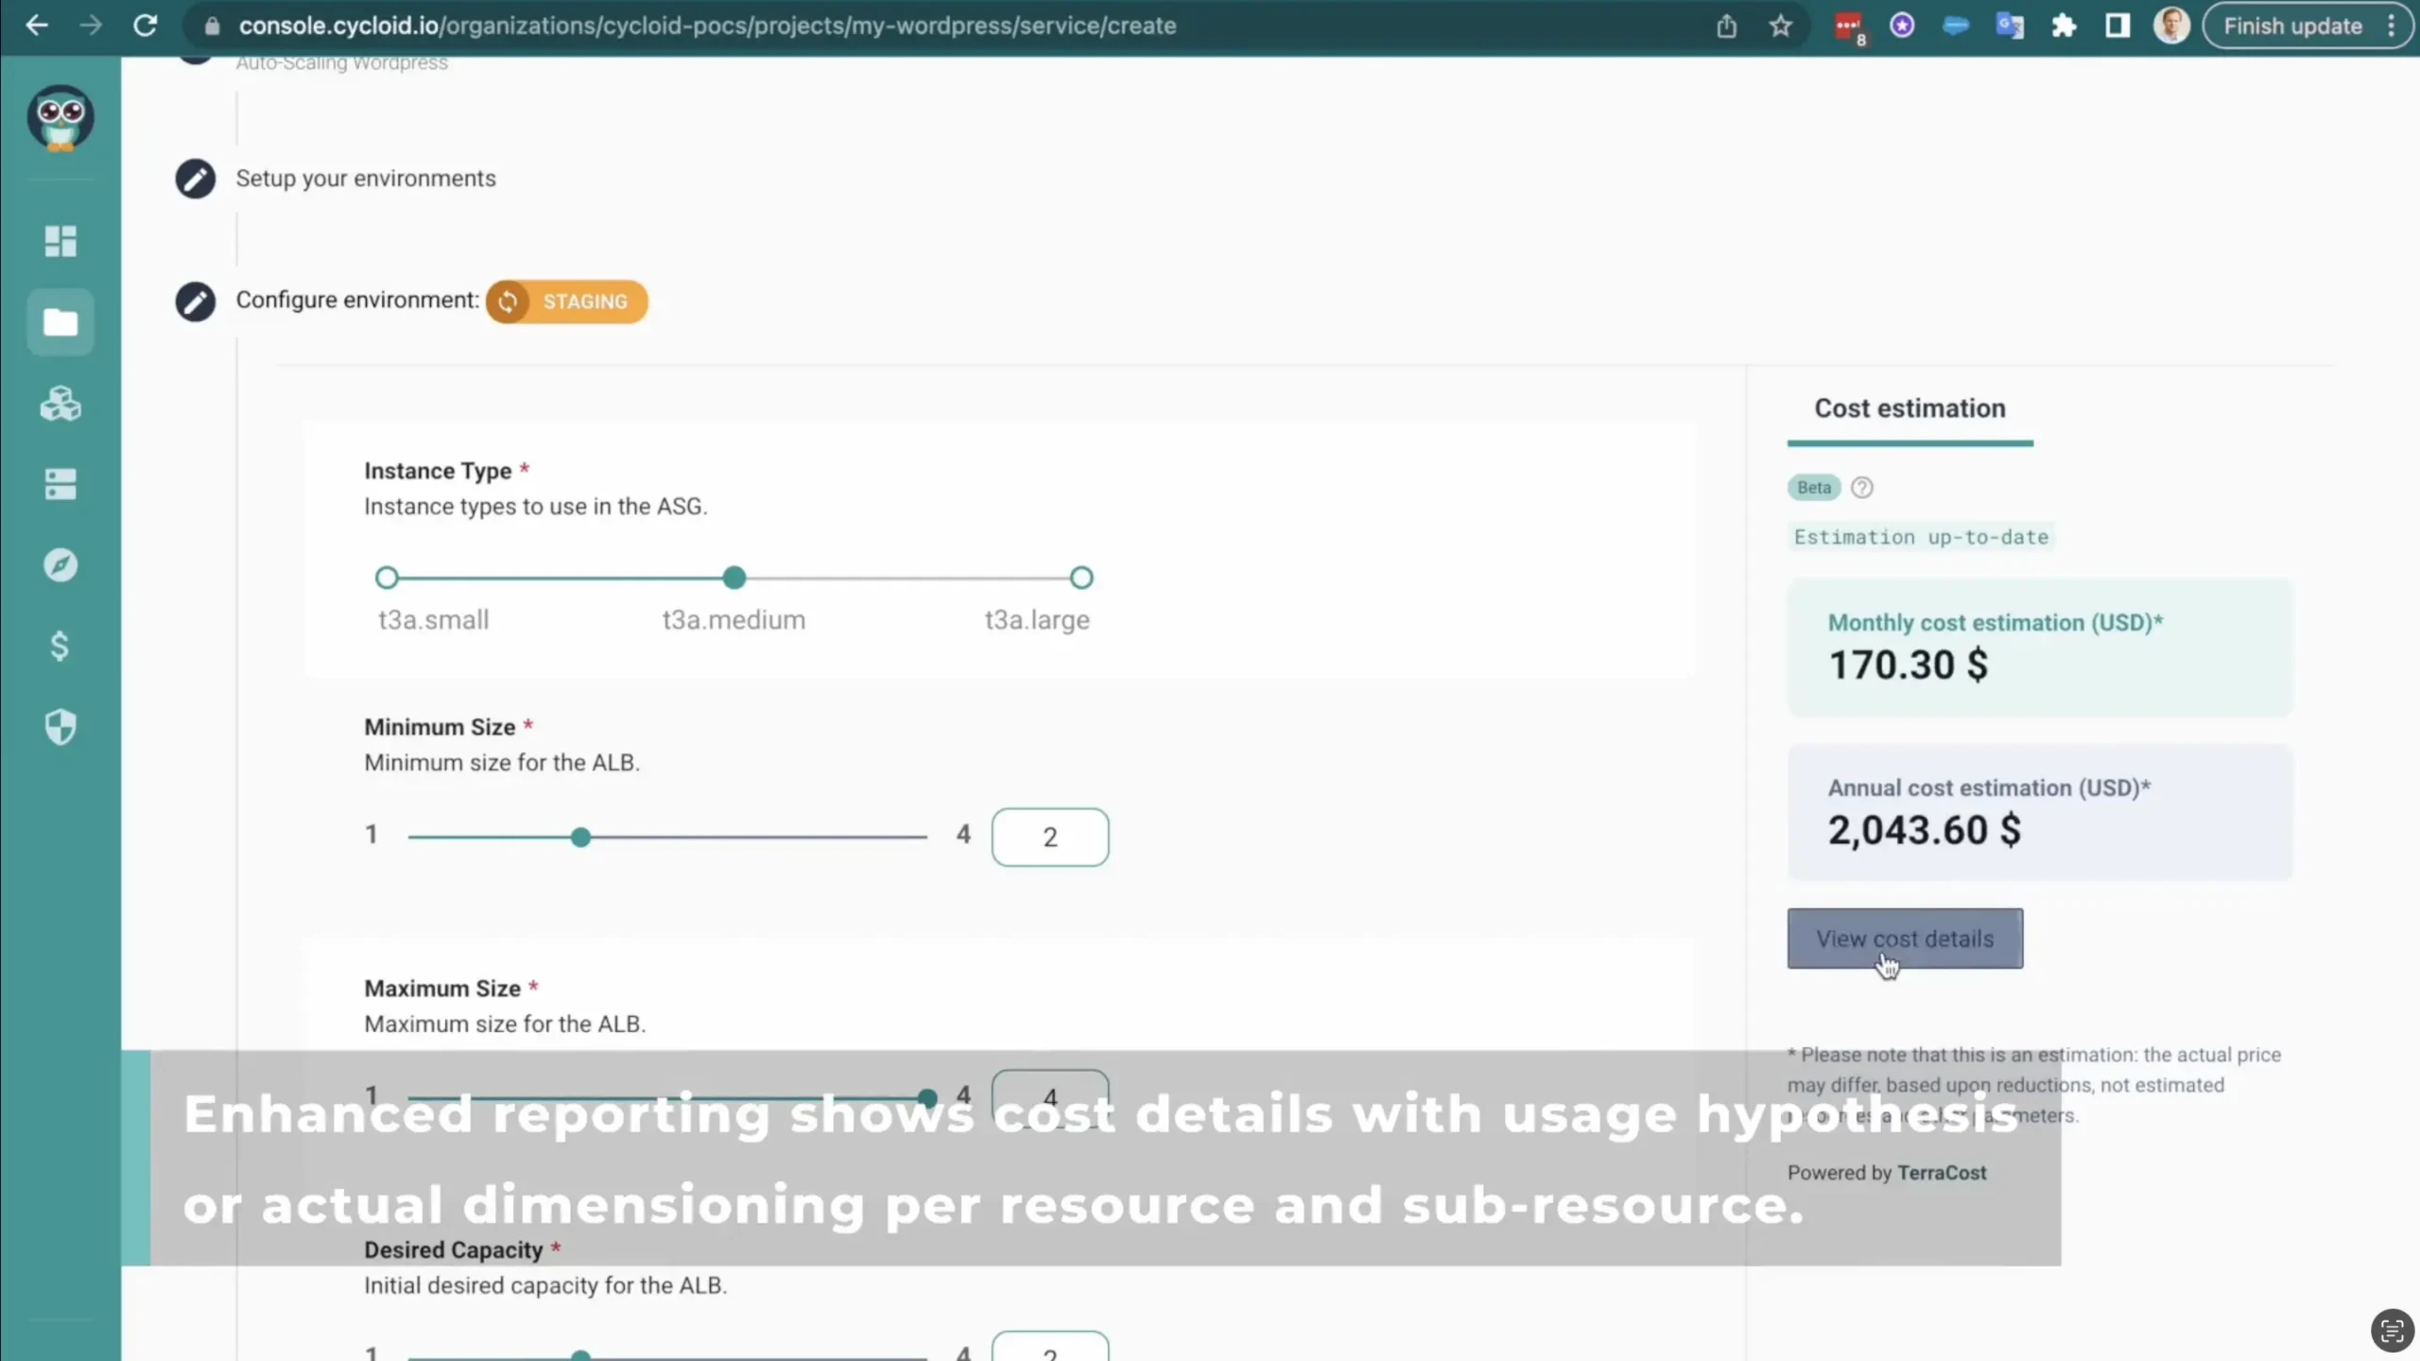
Task: Bookmark the page with the star icon
Action: pos(1781,26)
